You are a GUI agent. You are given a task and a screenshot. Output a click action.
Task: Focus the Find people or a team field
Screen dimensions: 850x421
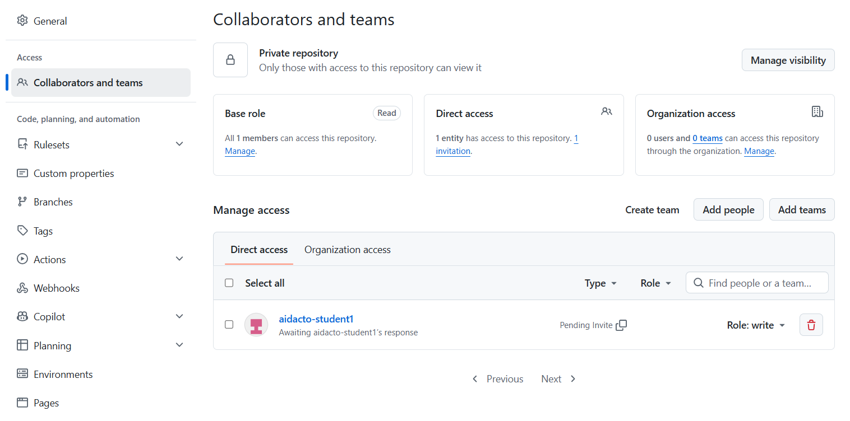click(x=757, y=283)
